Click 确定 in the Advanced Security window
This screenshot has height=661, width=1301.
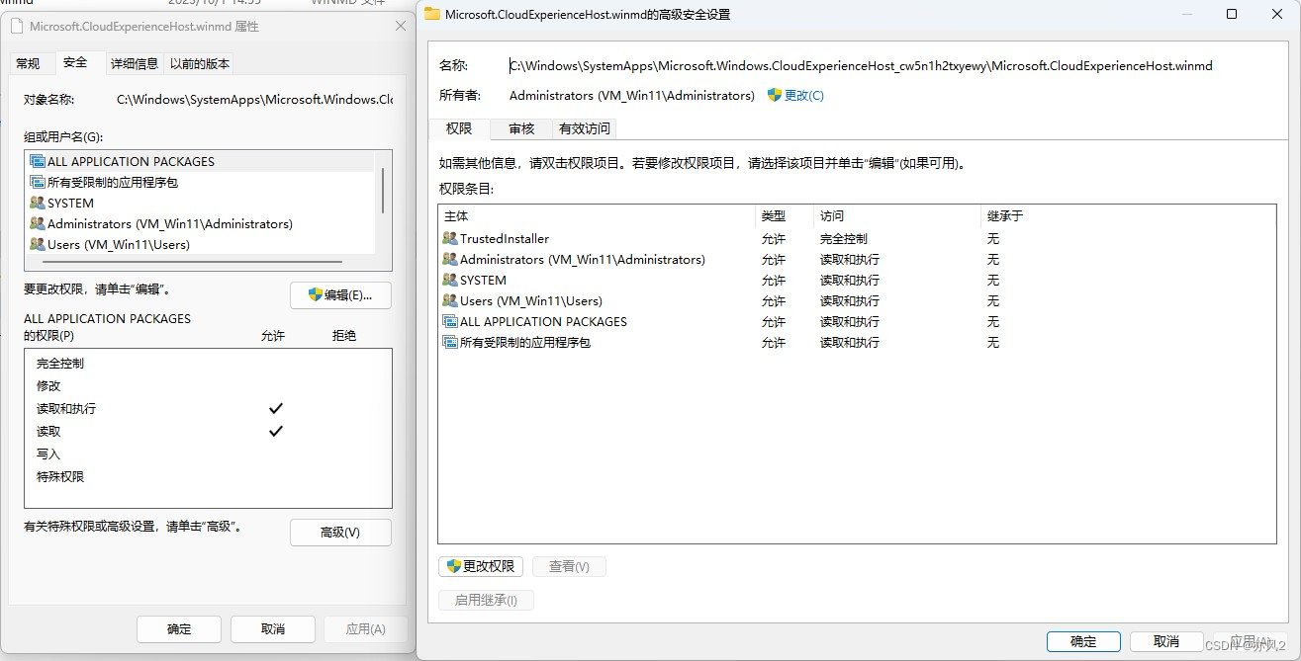[1083, 641]
